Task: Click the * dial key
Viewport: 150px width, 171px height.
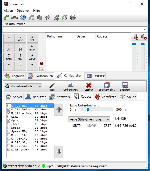Action: pos(9,66)
